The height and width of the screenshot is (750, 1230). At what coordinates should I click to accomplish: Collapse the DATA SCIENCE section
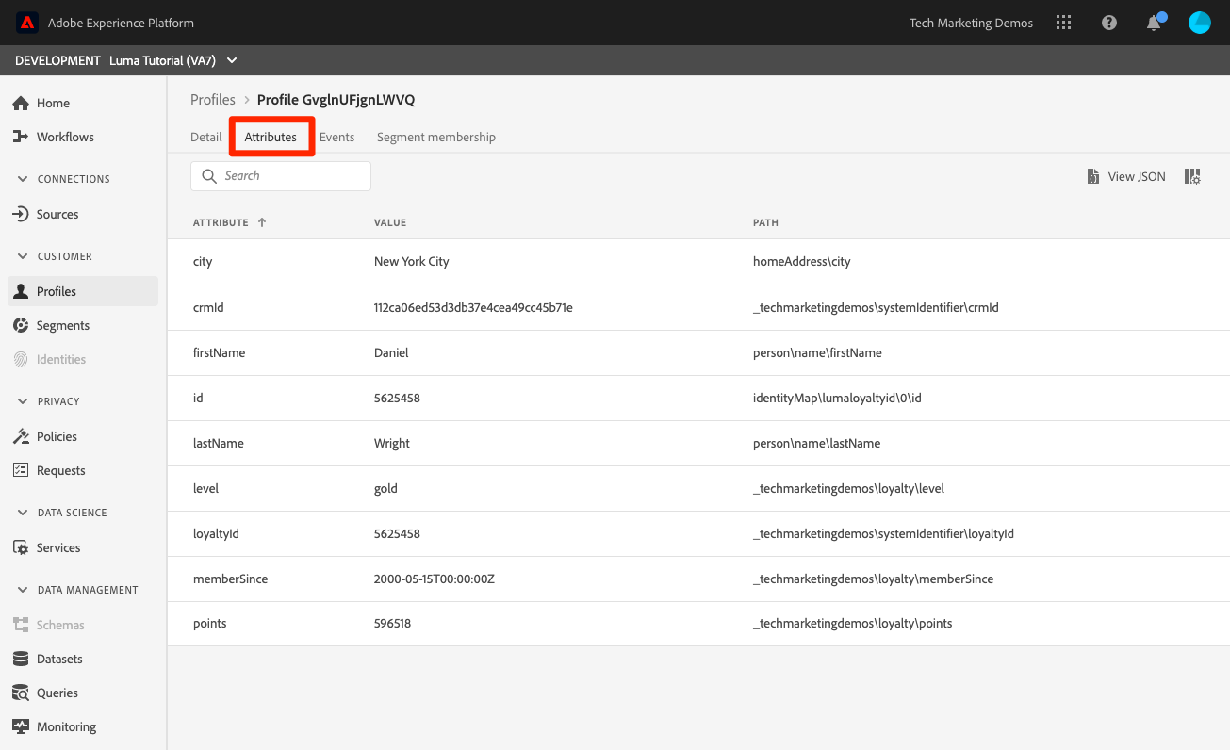click(23, 513)
